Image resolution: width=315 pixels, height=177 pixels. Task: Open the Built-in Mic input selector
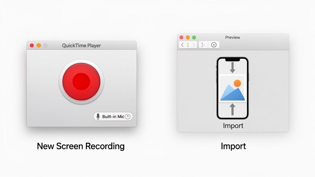pos(113,116)
